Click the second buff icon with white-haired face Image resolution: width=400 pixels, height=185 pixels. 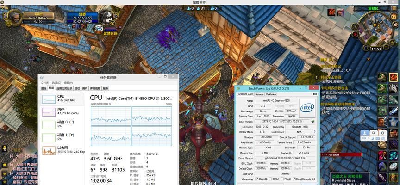point(340,12)
